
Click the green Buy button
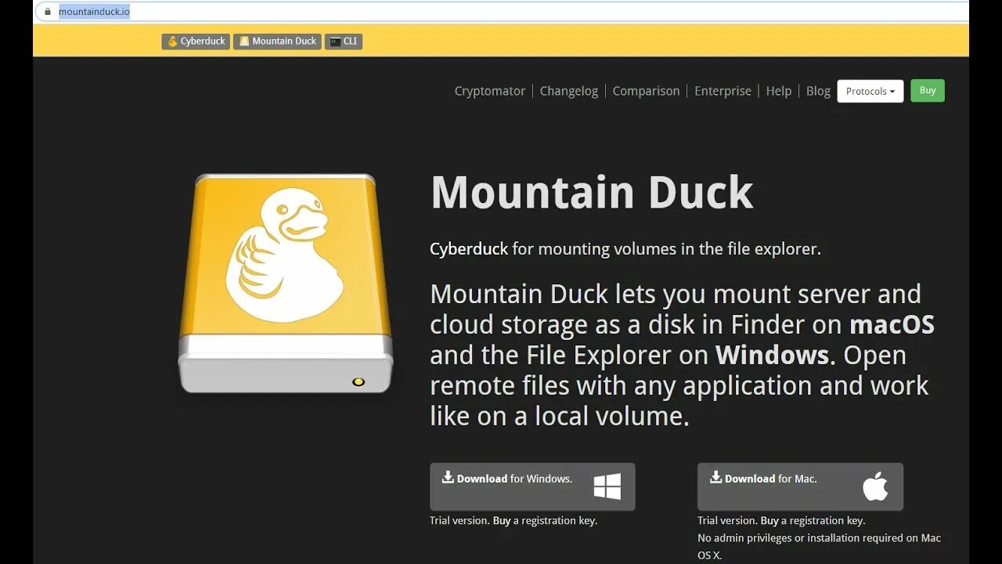[x=927, y=90]
